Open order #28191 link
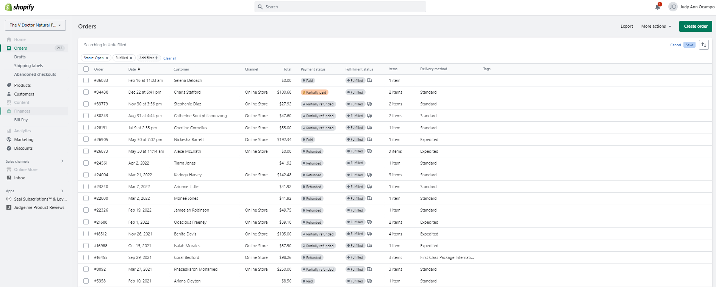Screen dimensions: 716x287 tap(101, 128)
